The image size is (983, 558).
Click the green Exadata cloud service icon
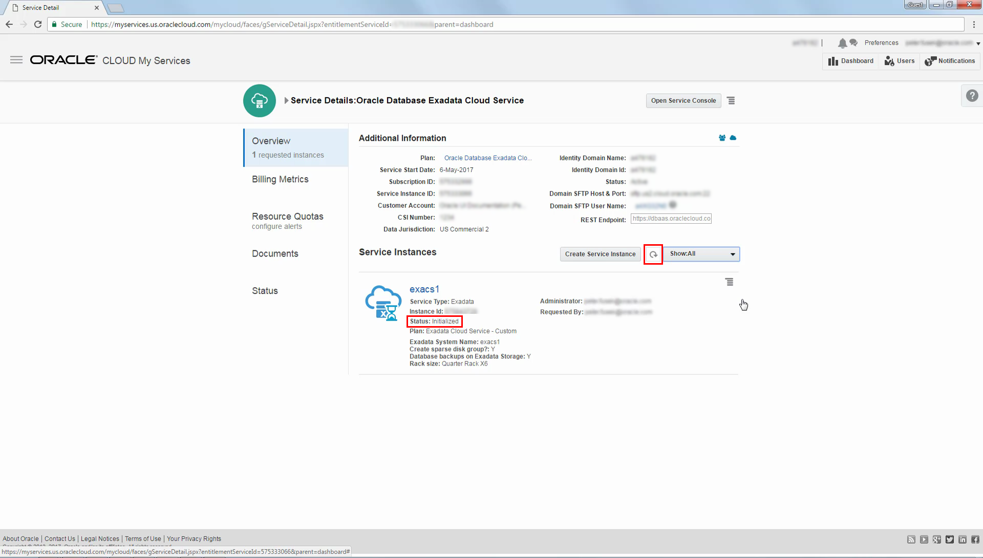[260, 101]
